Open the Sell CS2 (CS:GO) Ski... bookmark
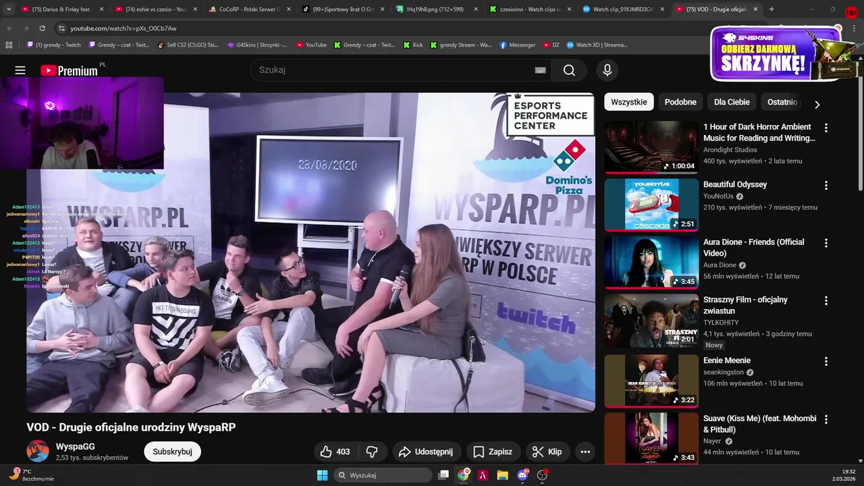 [x=188, y=45]
